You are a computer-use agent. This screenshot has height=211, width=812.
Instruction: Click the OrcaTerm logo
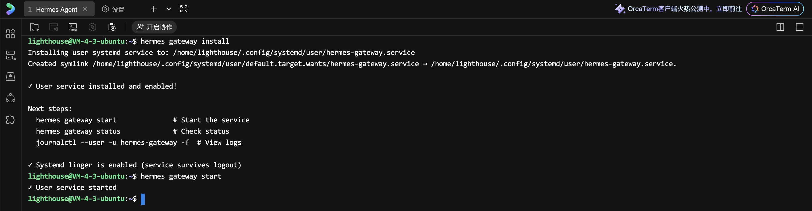coord(10,9)
